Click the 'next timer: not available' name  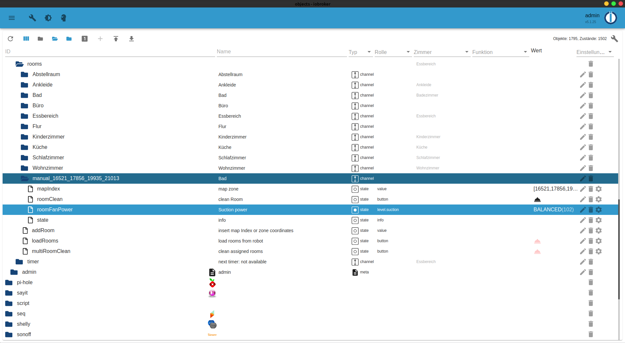242,262
